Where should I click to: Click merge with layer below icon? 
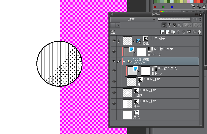pos(184,32)
